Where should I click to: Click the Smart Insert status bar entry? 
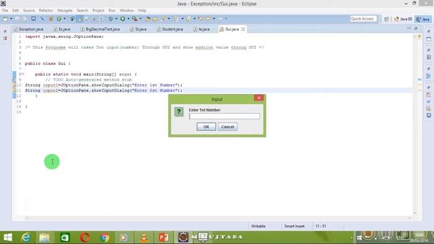(x=294, y=226)
